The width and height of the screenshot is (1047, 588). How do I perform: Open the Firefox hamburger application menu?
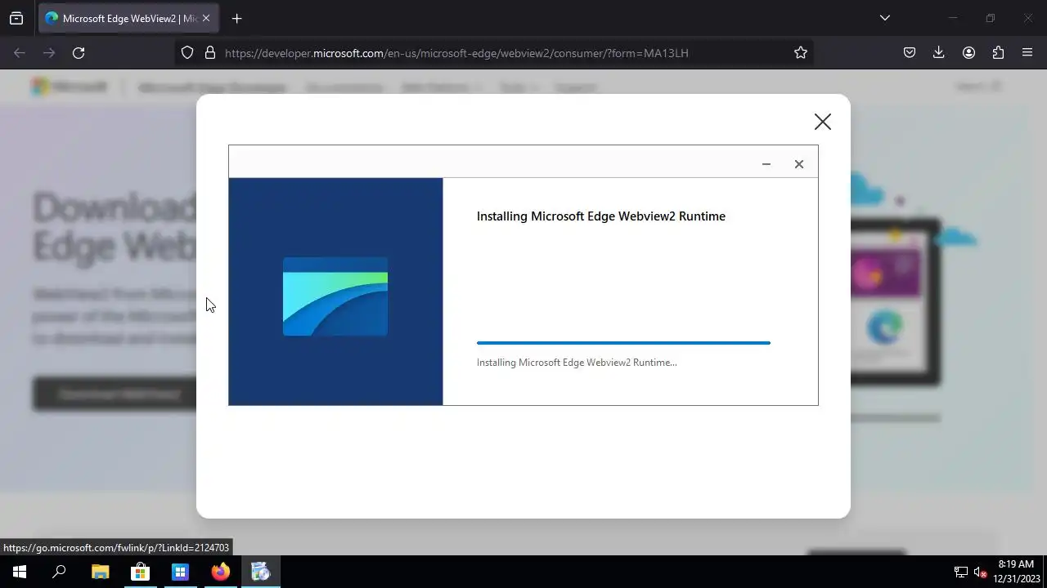[1027, 53]
